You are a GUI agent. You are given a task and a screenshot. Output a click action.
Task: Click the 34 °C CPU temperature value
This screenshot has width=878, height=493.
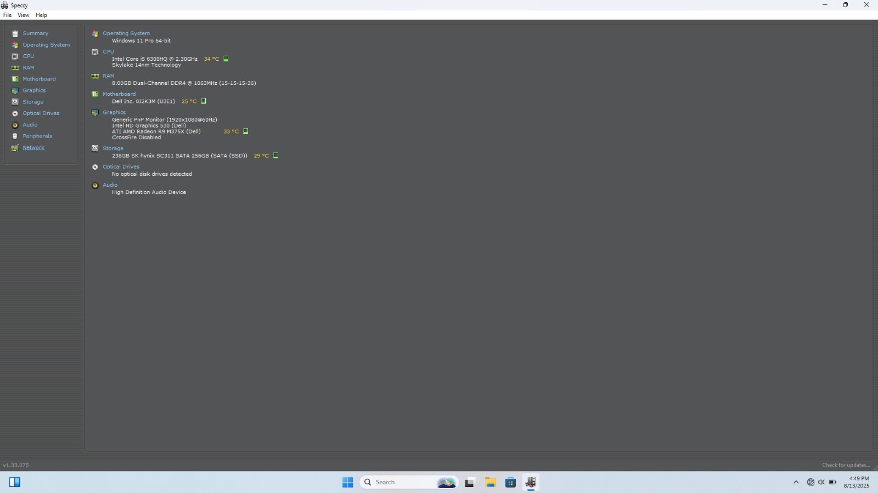pos(211,59)
